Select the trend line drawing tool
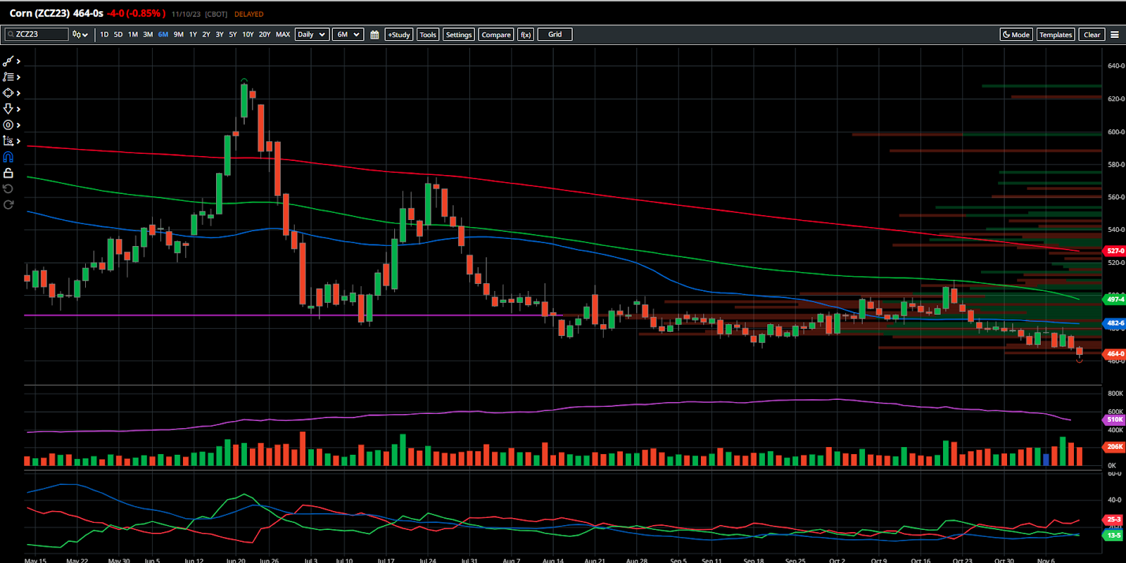1126x563 pixels. (x=8, y=62)
